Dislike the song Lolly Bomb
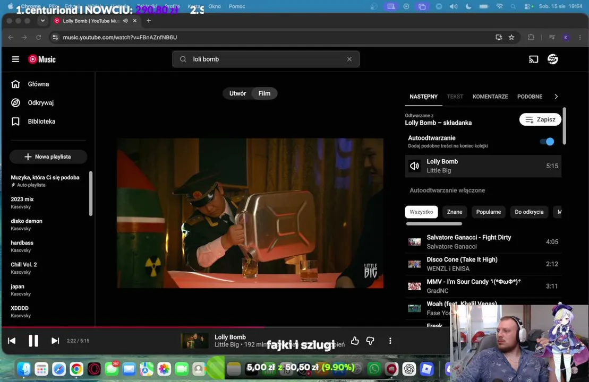The height and width of the screenshot is (382, 589). tap(370, 341)
